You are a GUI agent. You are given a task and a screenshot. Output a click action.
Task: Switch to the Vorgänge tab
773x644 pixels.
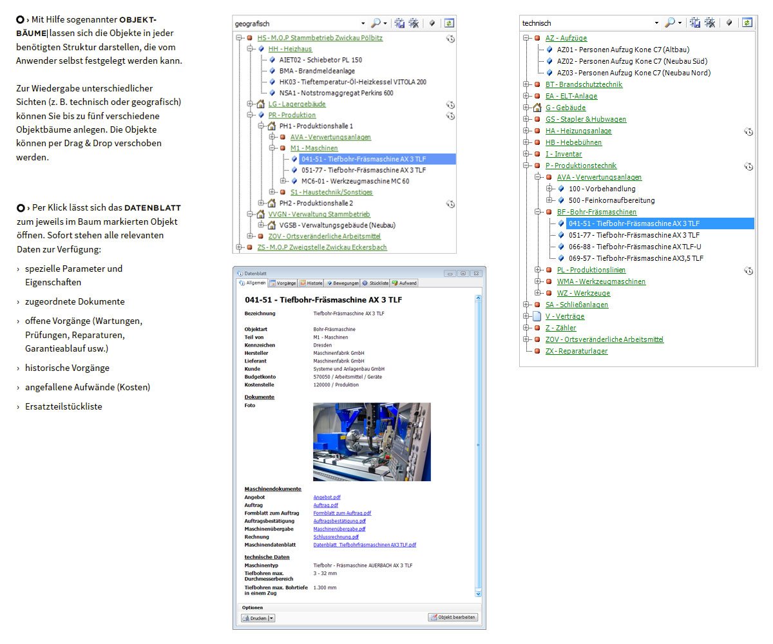point(282,283)
